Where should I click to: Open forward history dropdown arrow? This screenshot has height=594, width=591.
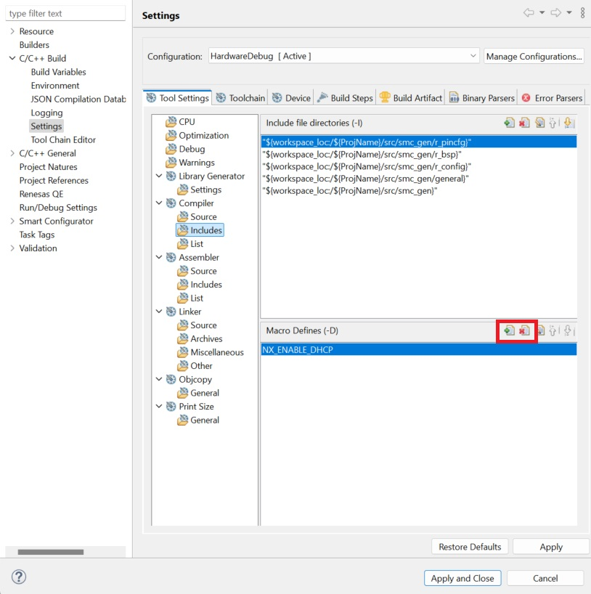coord(569,13)
